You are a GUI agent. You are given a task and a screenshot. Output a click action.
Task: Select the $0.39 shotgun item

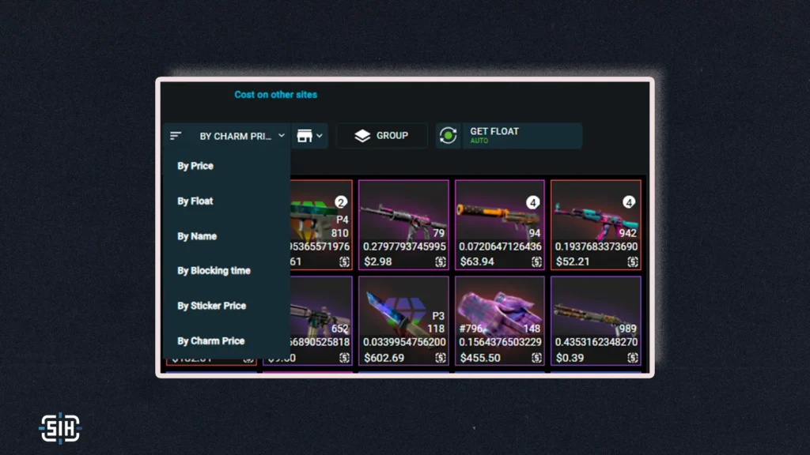point(596,321)
